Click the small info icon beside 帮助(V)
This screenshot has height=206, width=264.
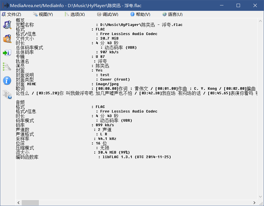(x=132, y=14)
